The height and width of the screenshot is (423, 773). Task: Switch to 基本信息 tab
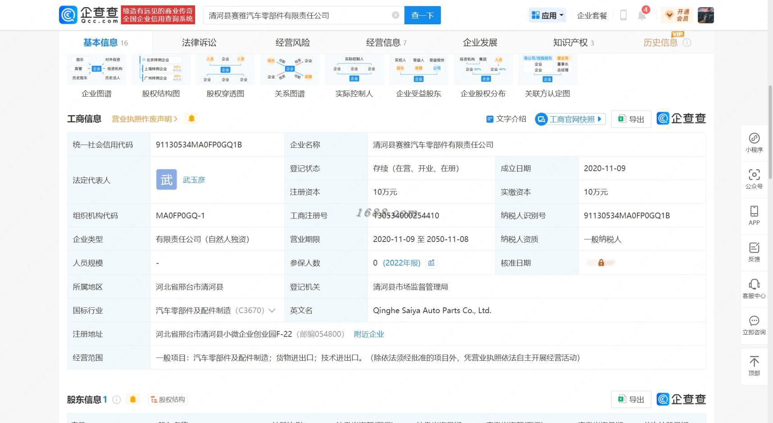coord(105,42)
